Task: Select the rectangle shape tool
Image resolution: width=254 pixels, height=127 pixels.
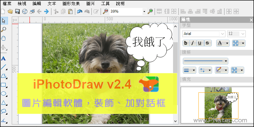Action: pos(3,85)
